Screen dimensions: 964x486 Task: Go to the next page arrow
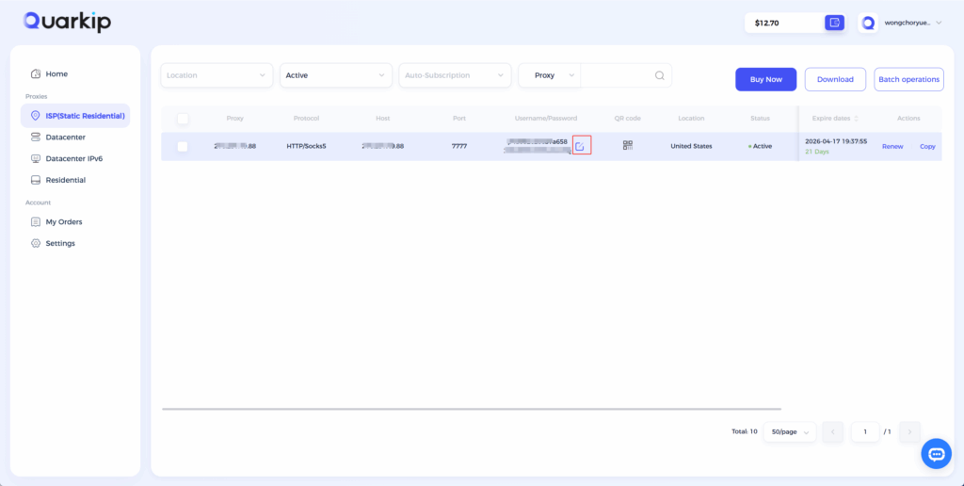(908, 431)
